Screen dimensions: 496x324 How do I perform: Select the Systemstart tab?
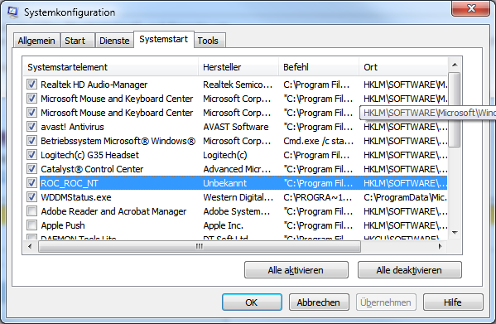click(x=164, y=39)
